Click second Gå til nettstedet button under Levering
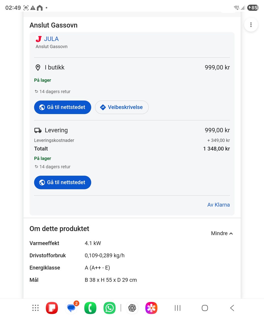This screenshot has width=264, height=317. click(62, 182)
